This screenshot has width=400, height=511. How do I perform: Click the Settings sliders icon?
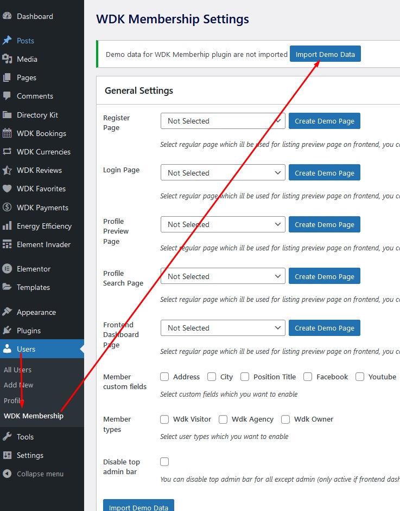7,455
